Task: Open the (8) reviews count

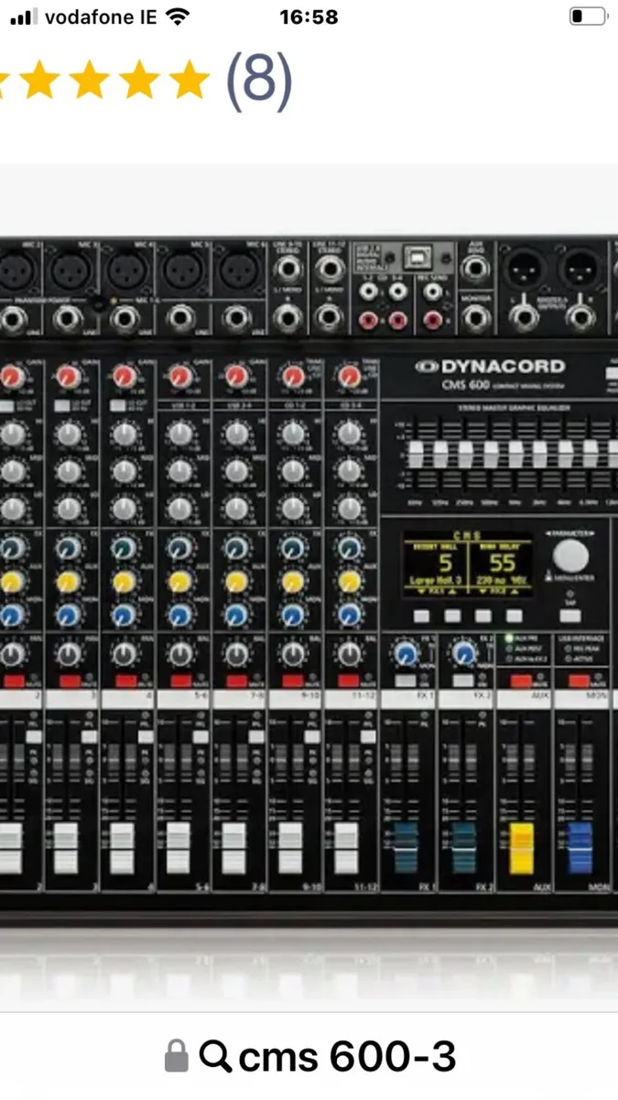Action: click(259, 80)
